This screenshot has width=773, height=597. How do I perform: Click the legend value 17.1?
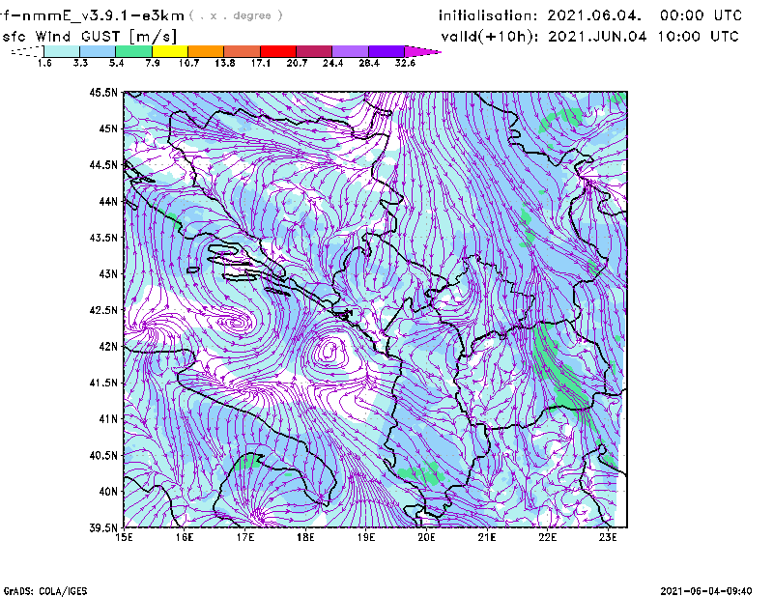(261, 63)
